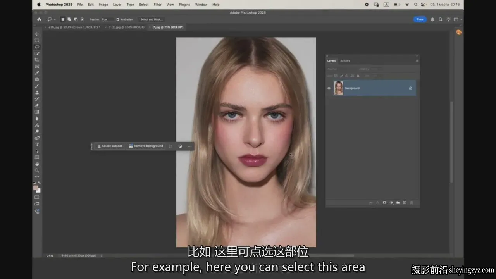Expand more options in contextual task bar

click(x=189, y=146)
